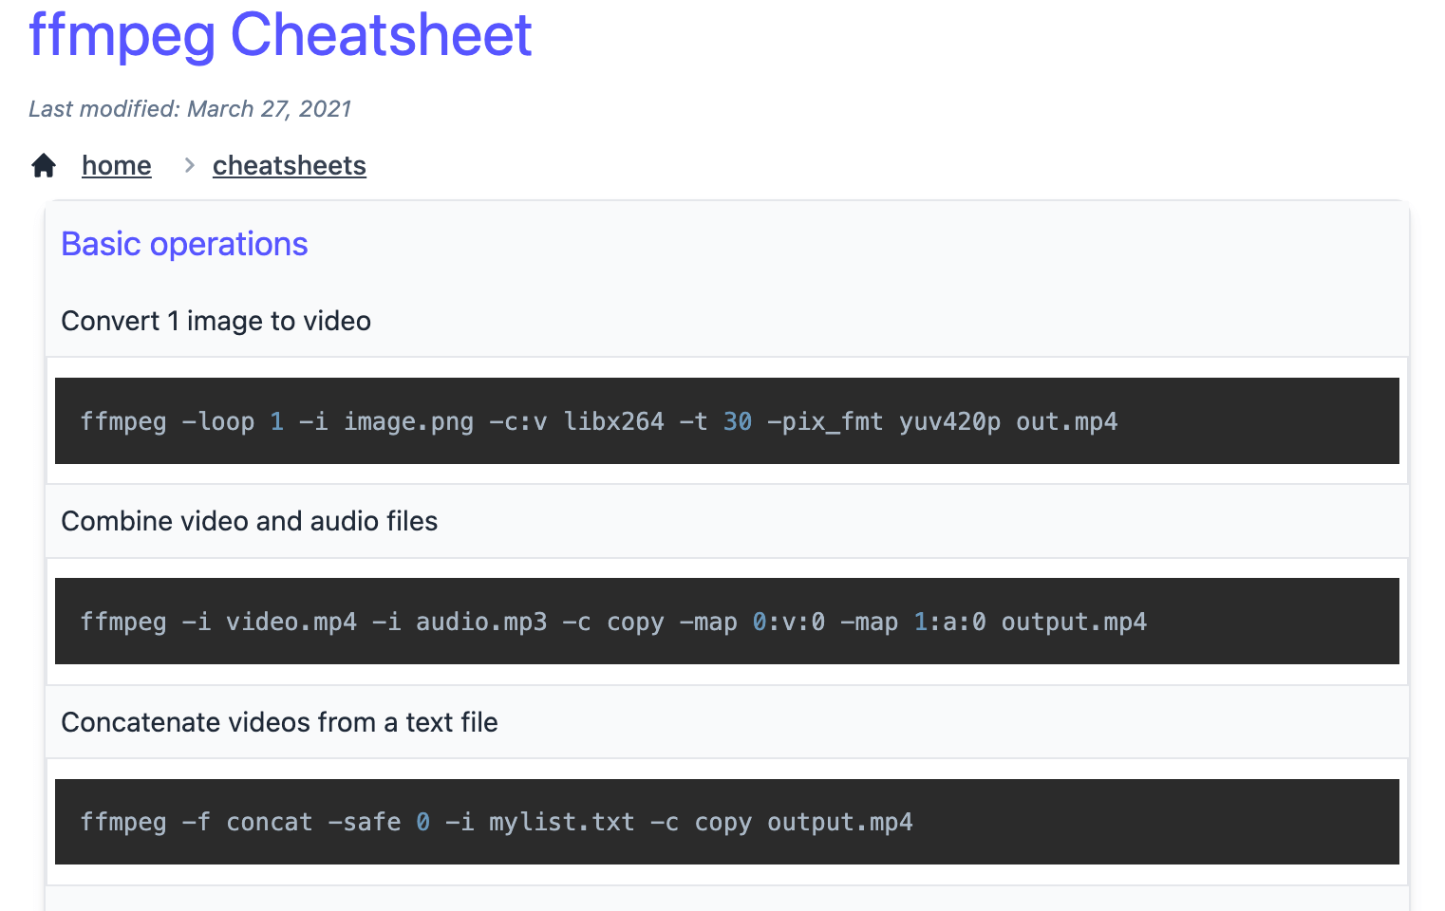This screenshot has height=911, width=1445.
Task: Click the number 30 in first command
Action: [x=738, y=421]
